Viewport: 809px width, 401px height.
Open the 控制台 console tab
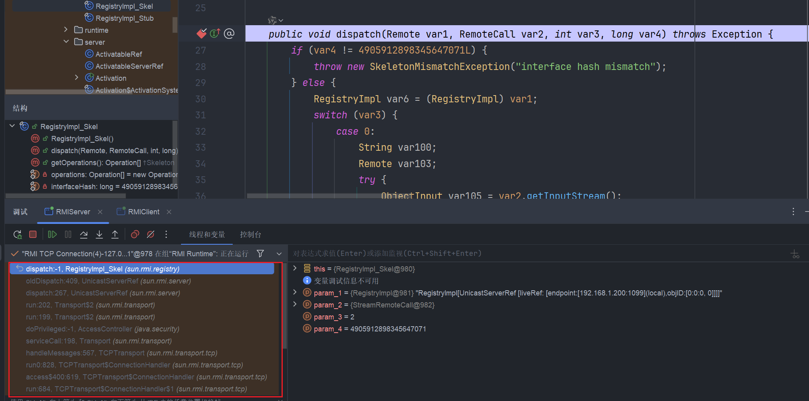251,235
